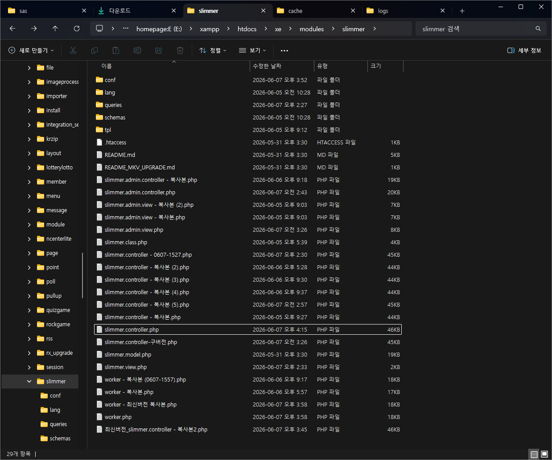
Task: Select the queries folder in file list
Action: tap(248, 105)
